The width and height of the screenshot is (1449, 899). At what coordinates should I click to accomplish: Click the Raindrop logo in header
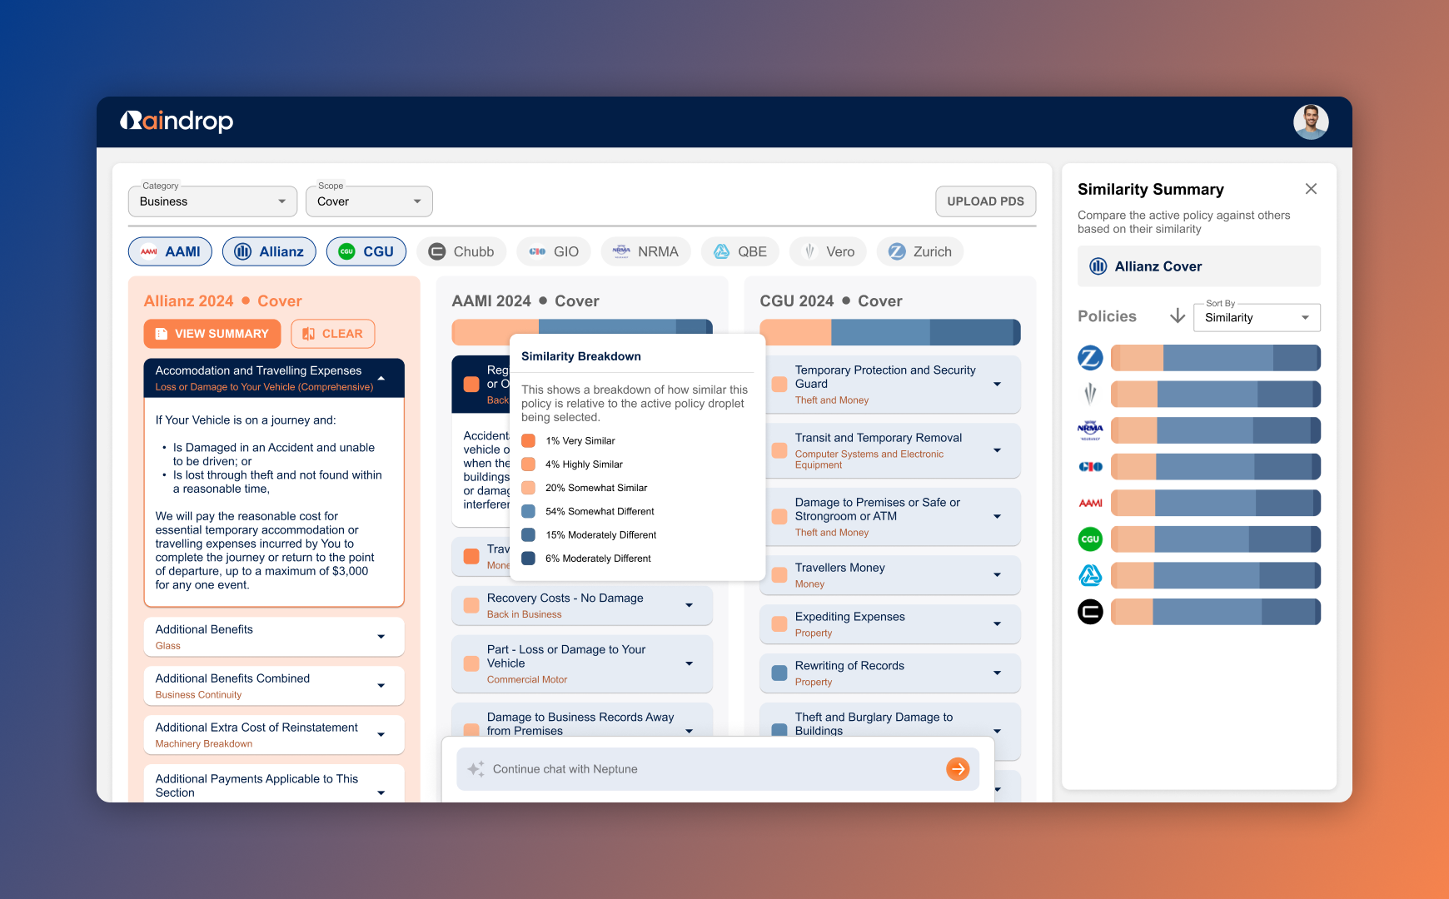coord(177,122)
